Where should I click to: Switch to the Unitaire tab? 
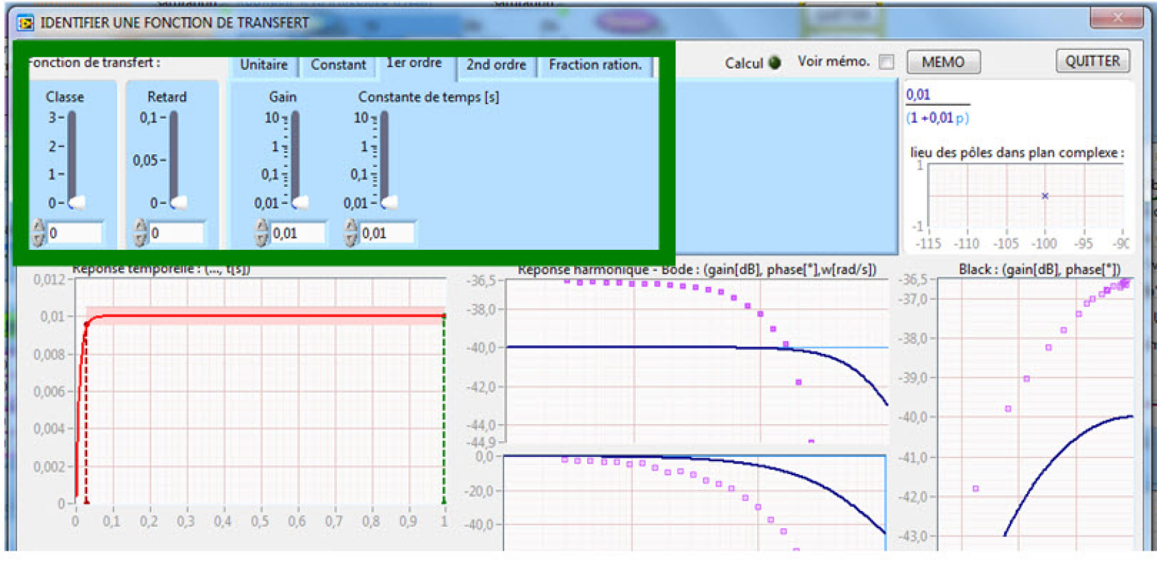click(x=264, y=65)
